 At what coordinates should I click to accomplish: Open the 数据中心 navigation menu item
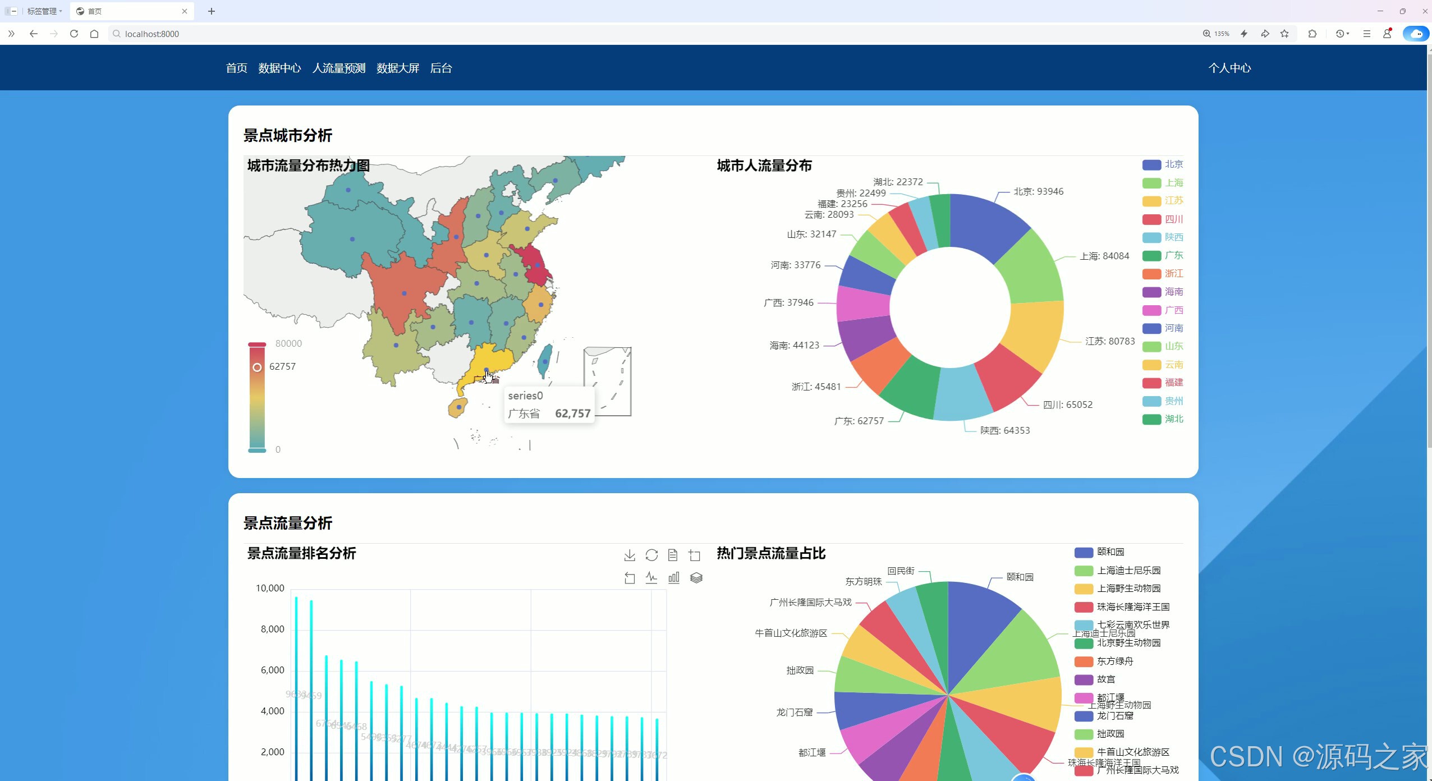[x=279, y=68]
